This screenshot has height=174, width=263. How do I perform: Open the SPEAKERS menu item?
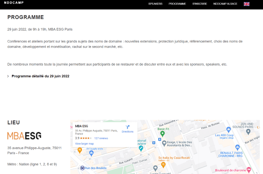pos(155,4)
